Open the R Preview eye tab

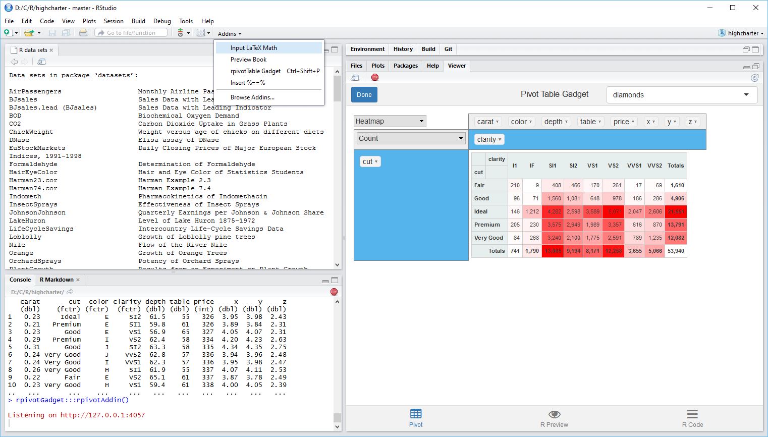point(554,418)
